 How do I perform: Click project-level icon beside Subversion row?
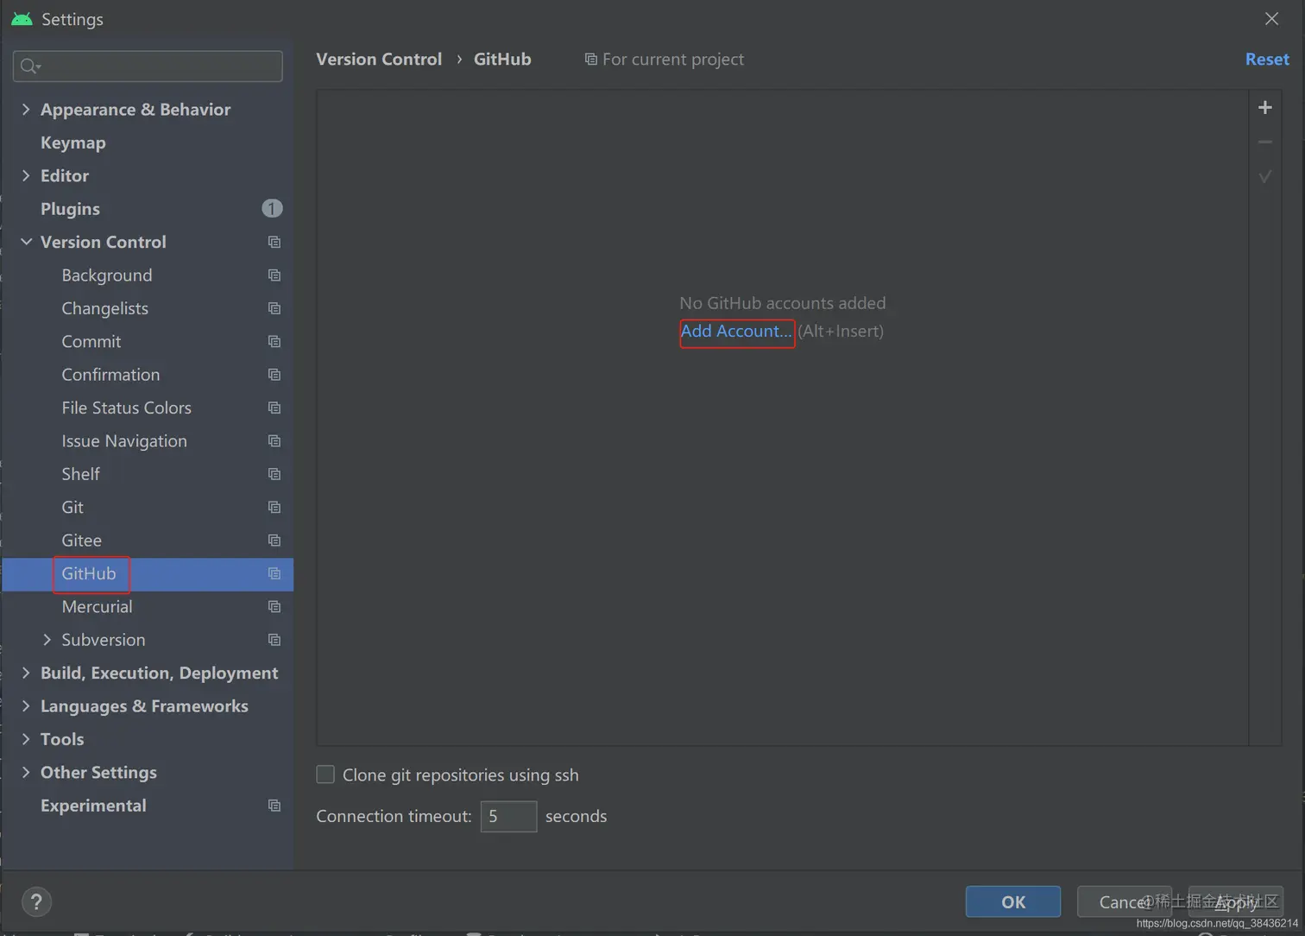[274, 640]
